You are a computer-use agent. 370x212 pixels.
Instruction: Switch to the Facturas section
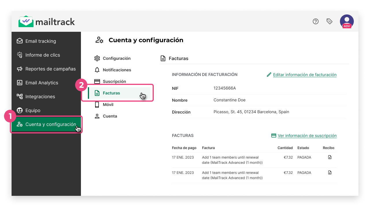(112, 93)
